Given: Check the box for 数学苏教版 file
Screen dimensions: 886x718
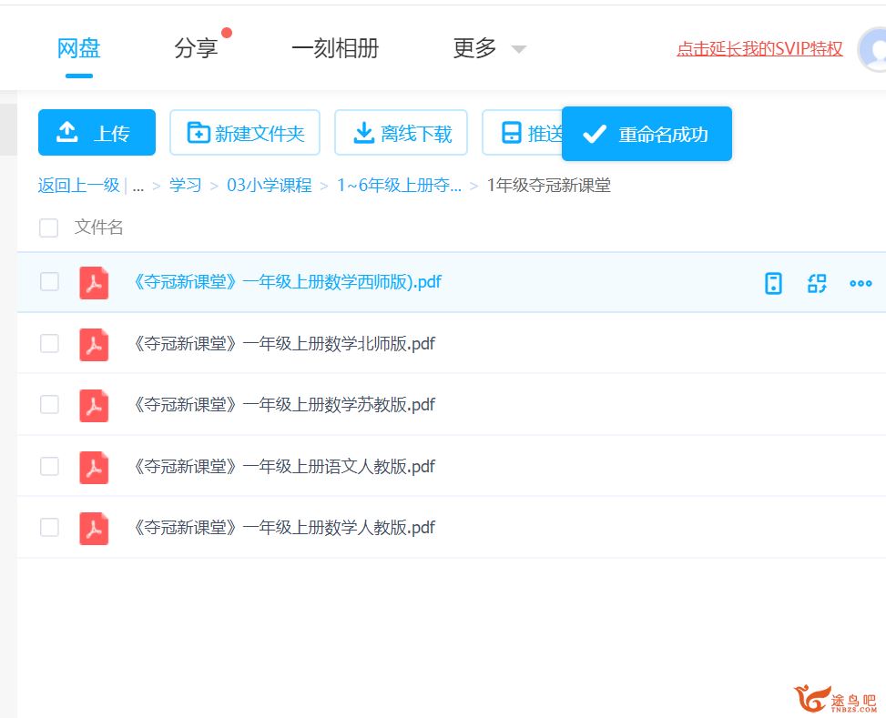Looking at the screenshot, I should point(49,404).
